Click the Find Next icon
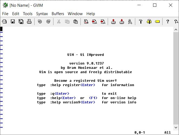The width and height of the screenshot is (179, 135). click(x=94, y=21)
